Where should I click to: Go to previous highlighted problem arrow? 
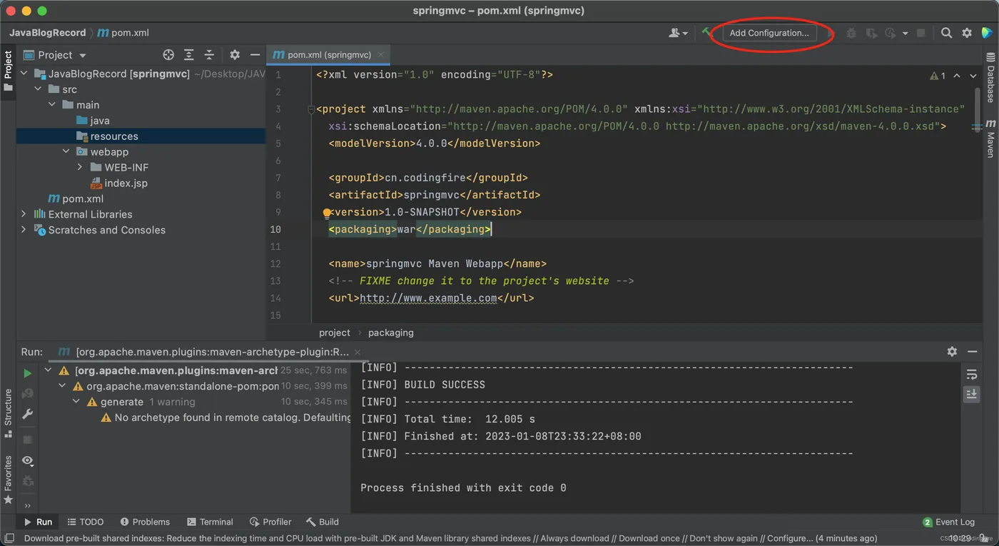[x=957, y=76]
